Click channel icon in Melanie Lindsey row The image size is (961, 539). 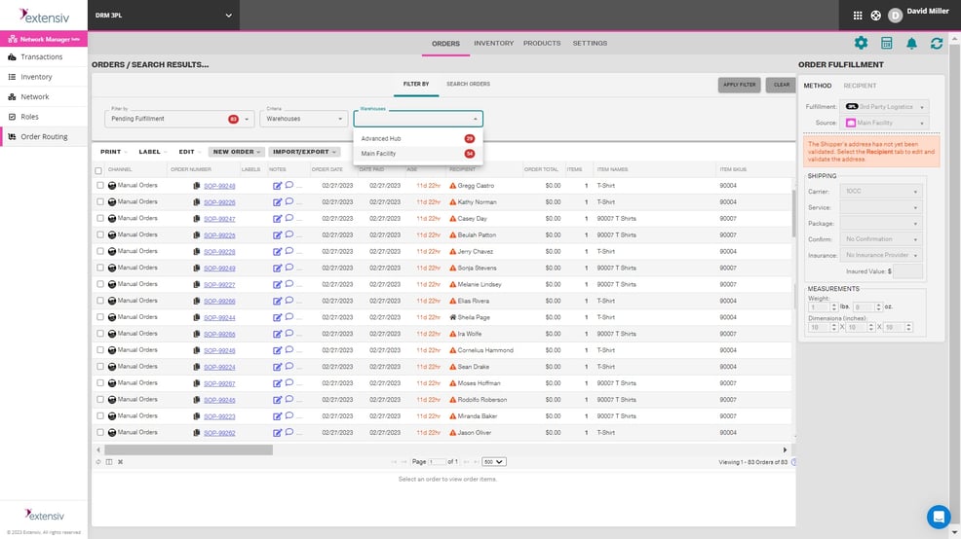pos(112,284)
